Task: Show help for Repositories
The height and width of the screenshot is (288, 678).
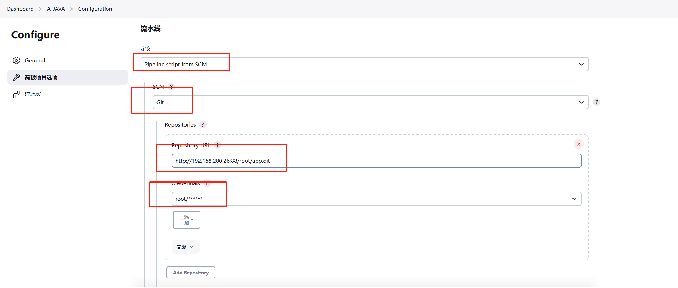Action: pos(203,124)
